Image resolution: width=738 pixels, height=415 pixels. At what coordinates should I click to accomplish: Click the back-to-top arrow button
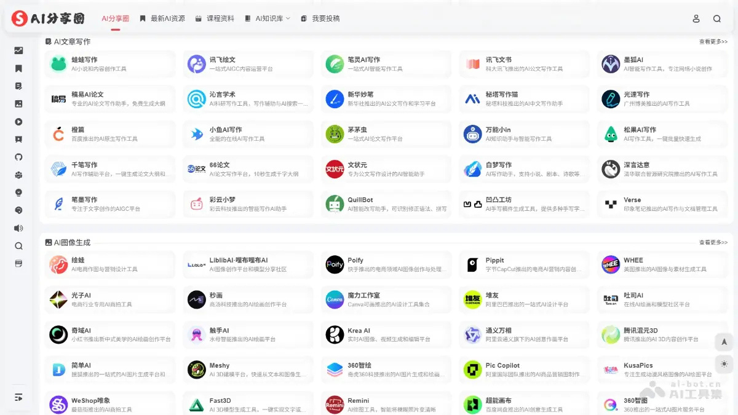tap(724, 342)
